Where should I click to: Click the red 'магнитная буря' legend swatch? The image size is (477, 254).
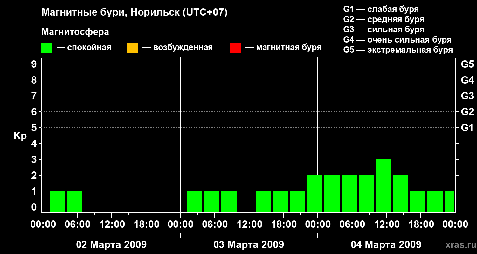pos(235,48)
